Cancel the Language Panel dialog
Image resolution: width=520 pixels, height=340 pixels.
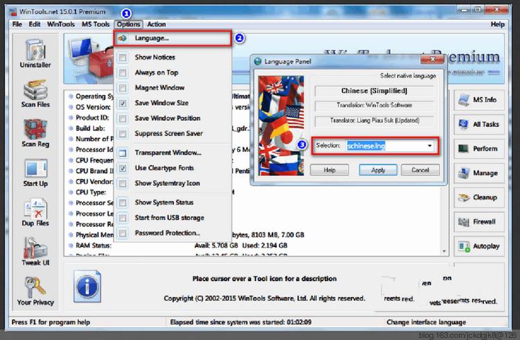420,170
